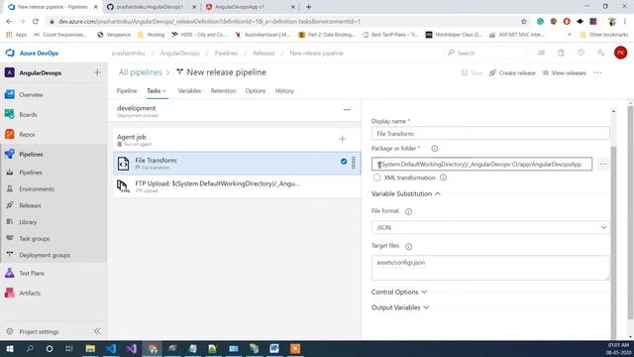The image size is (634, 357).
Task: Enable the XML transformation checkbox
Action: pos(376,178)
